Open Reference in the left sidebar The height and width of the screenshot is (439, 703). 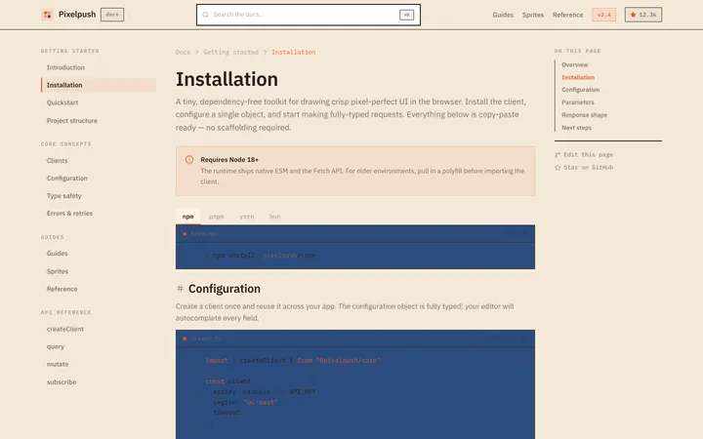coord(99,289)
